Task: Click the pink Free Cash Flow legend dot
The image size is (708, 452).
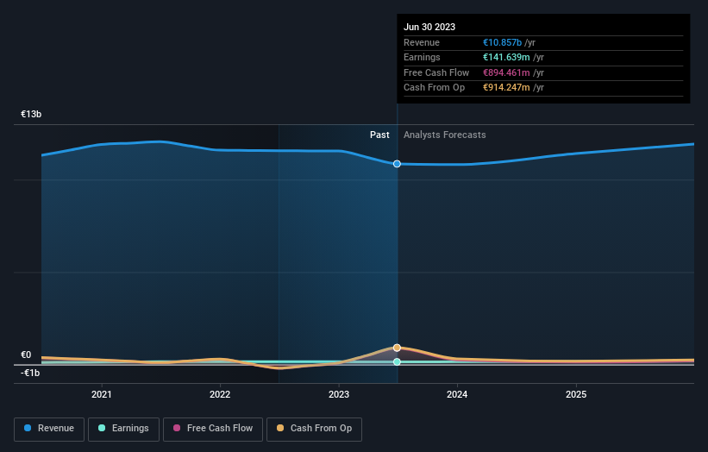Action: (177, 428)
